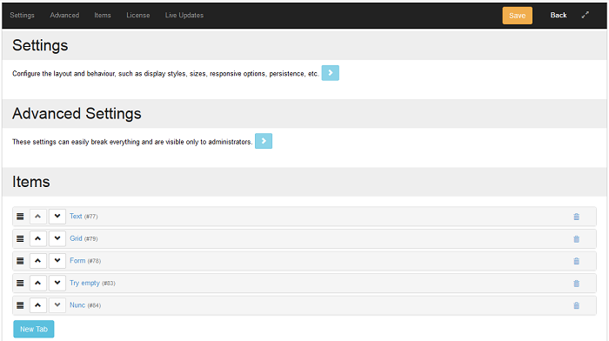Click the orange Save button
This screenshot has width=609, height=341.
518,16
